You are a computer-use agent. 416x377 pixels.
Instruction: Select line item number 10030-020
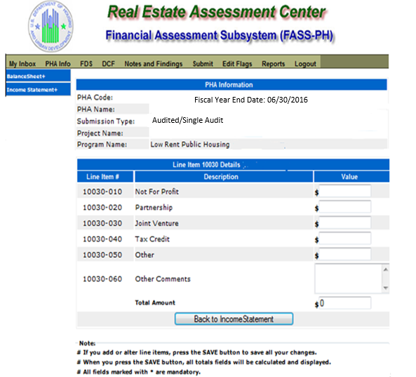102,207
